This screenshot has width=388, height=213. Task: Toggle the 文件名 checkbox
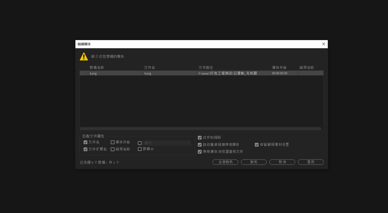[85, 142]
